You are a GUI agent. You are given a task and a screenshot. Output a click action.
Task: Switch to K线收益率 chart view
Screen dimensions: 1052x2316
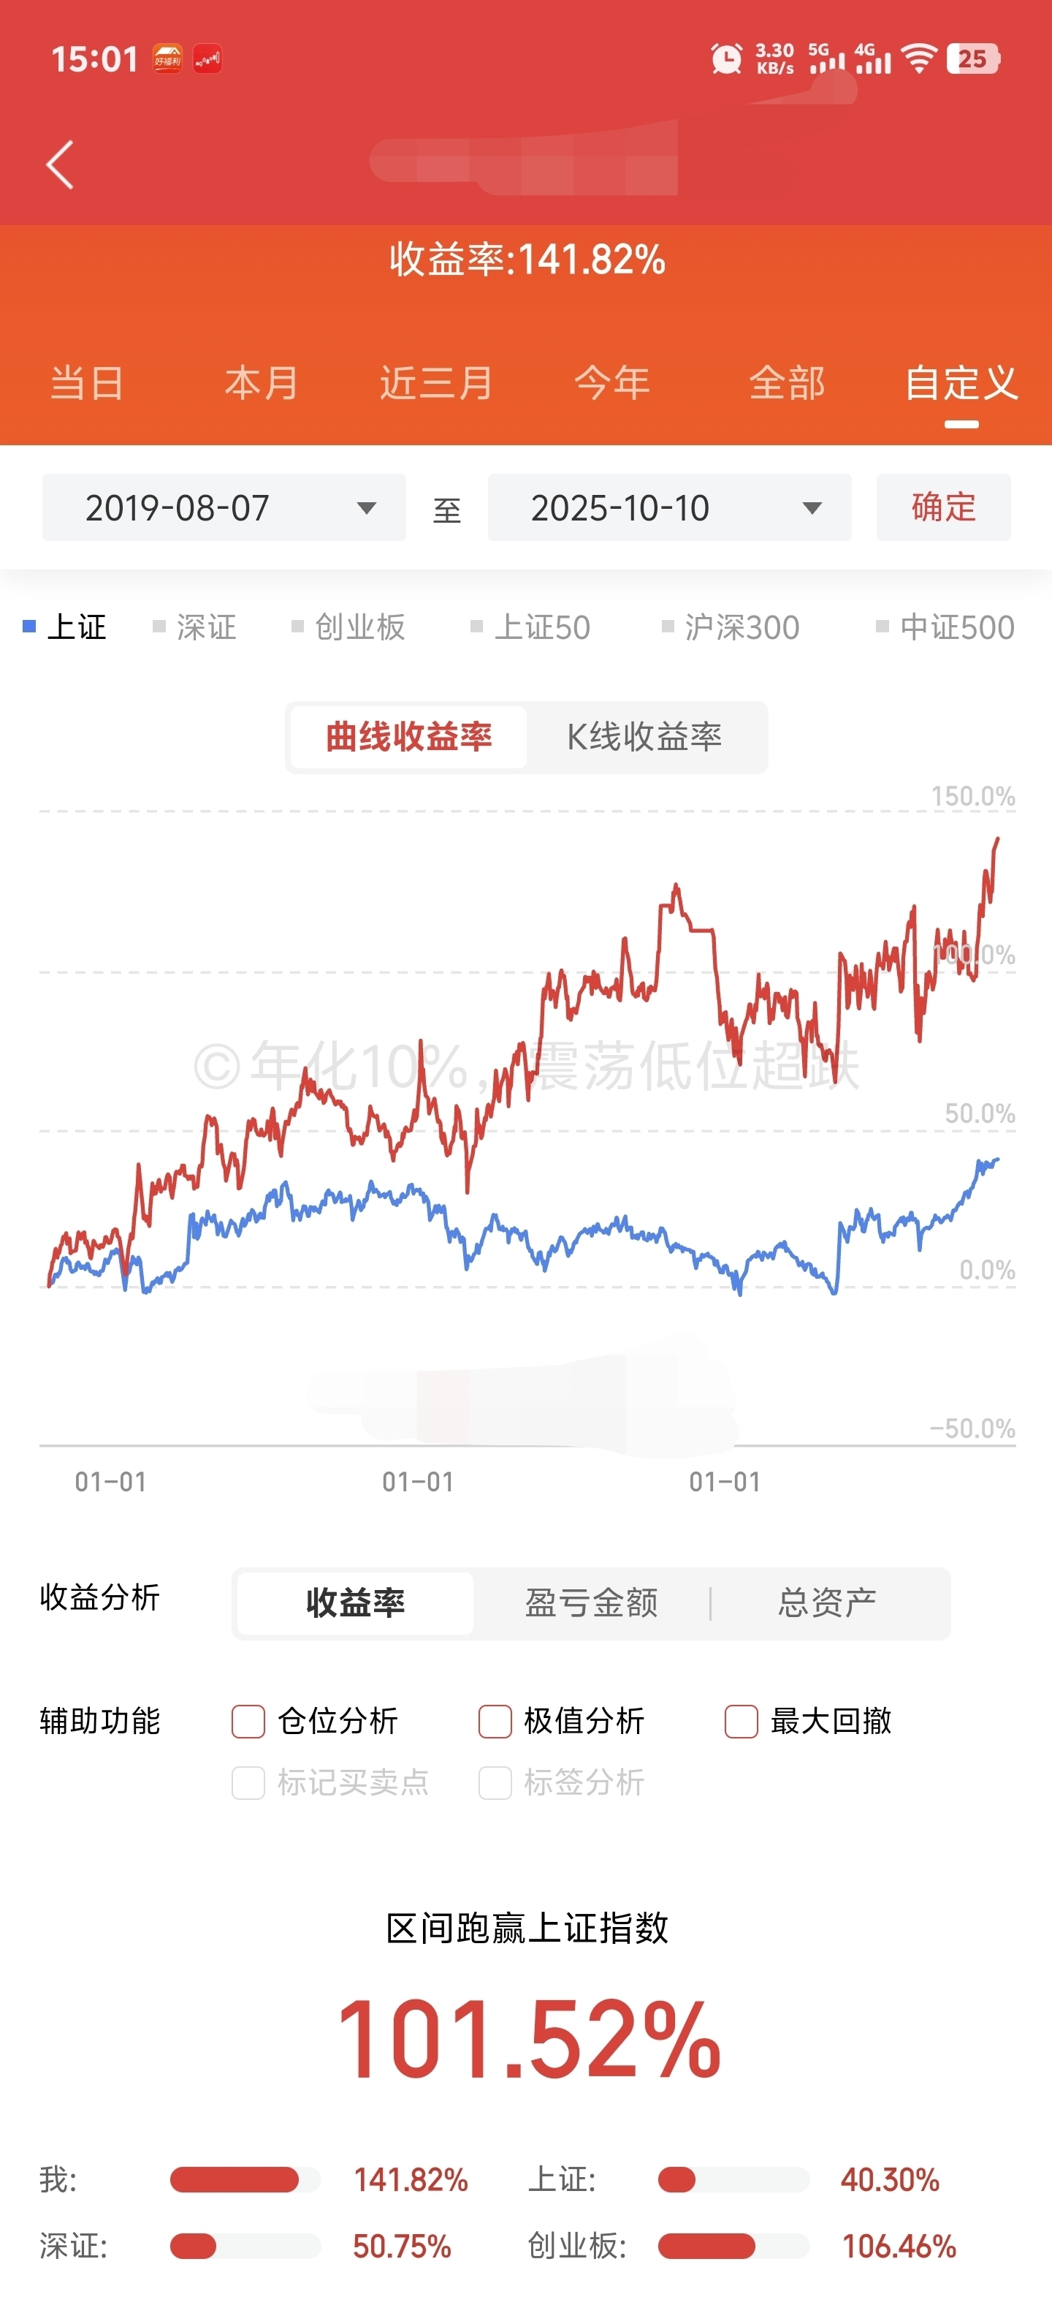point(644,737)
